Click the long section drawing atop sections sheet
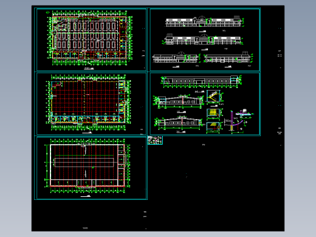Viewport: 316px width, 237px height. click(202, 82)
